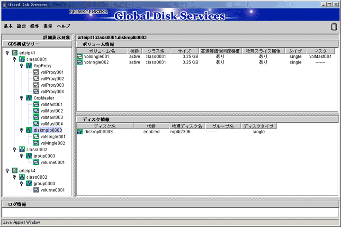Collapse class0002 under arteip44
The image size is (341, 227).
[x=14, y=177]
